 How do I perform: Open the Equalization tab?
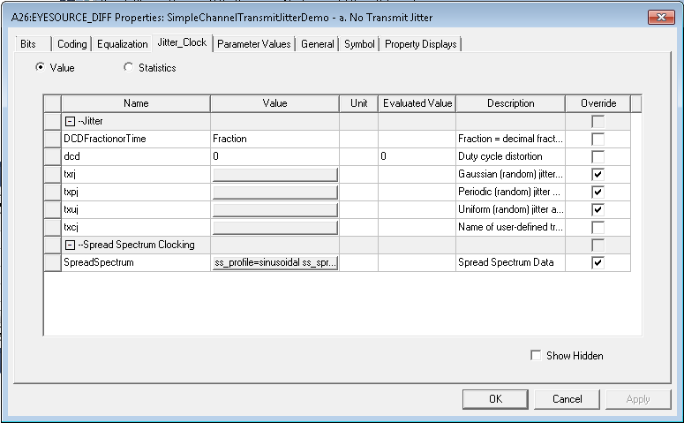coord(122,44)
